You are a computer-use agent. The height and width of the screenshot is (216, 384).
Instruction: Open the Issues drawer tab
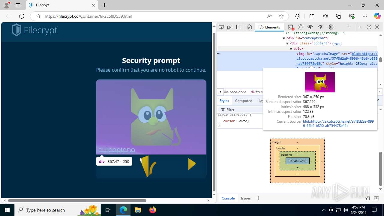pos(246,198)
